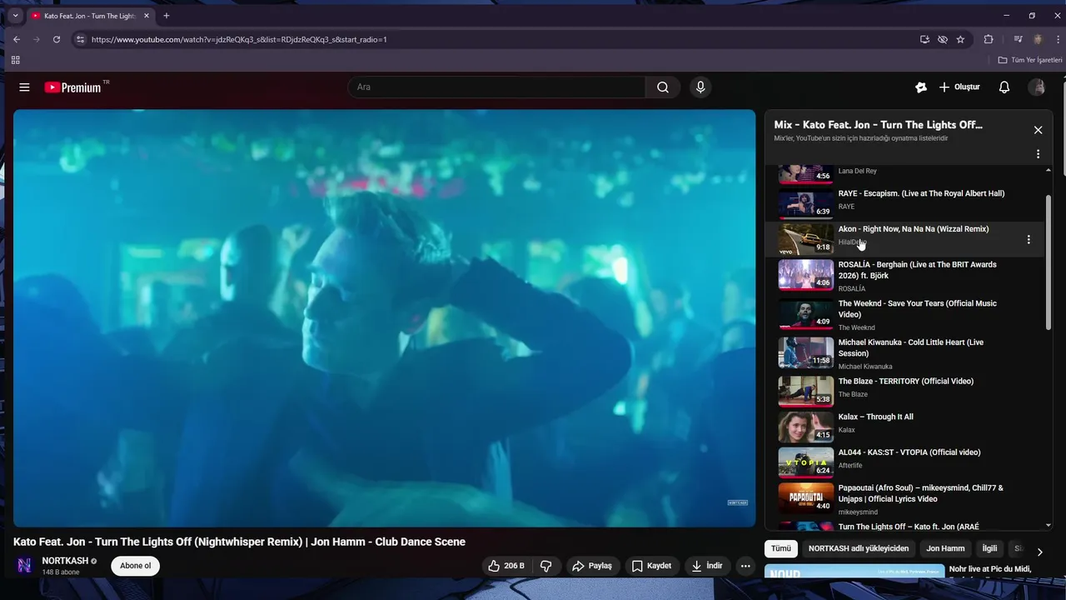
Task: Open the media control icon in toolbar
Action: [1018, 39]
